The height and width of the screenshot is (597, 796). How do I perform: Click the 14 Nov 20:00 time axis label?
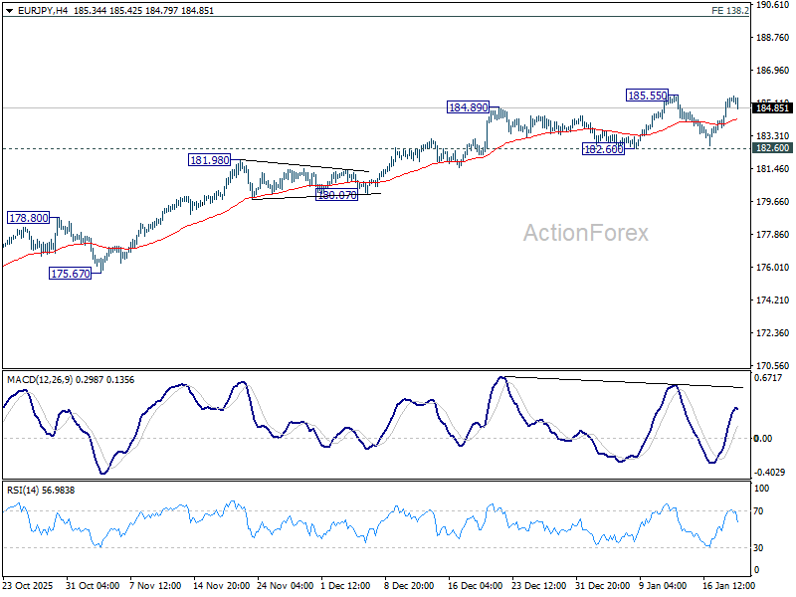pyautogui.click(x=221, y=586)
